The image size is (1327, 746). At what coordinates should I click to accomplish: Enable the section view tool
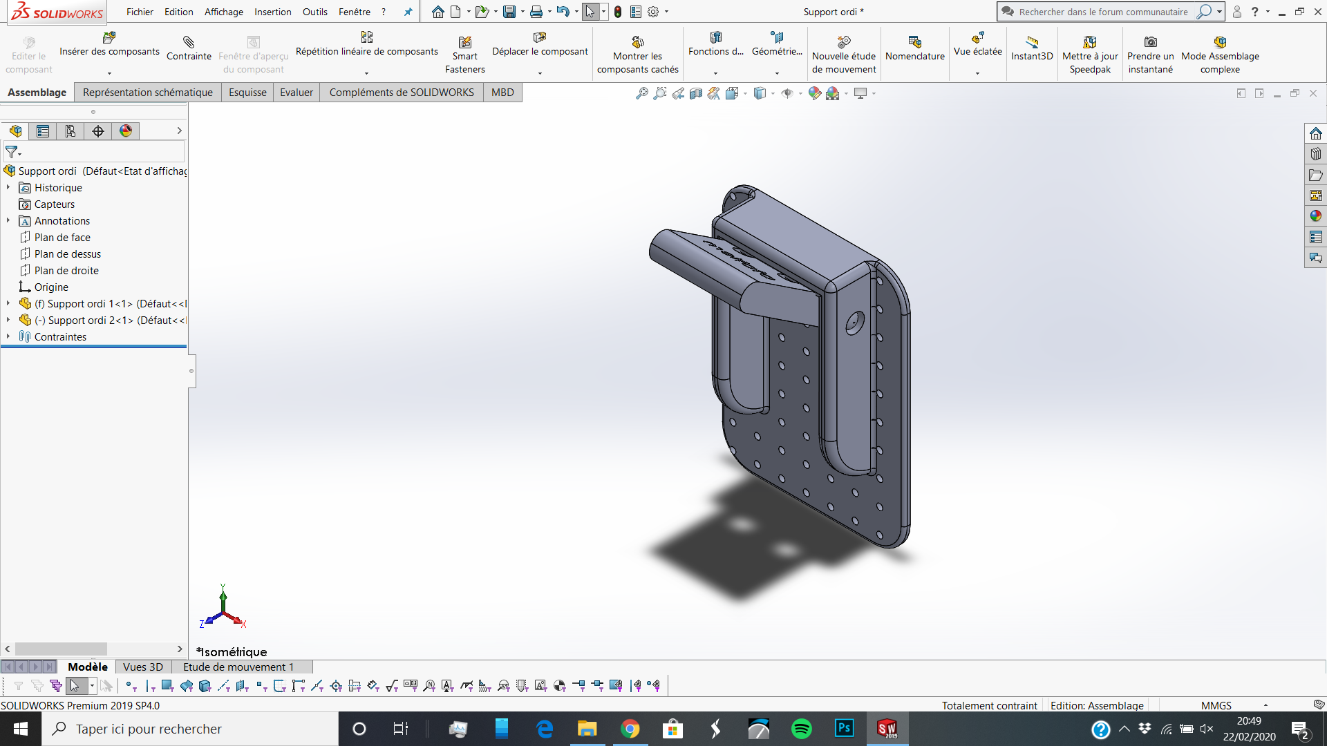[x=696, y=93]
